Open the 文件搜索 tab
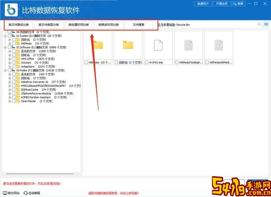This screenshot has height=197, width=271. tap(138, 25)
